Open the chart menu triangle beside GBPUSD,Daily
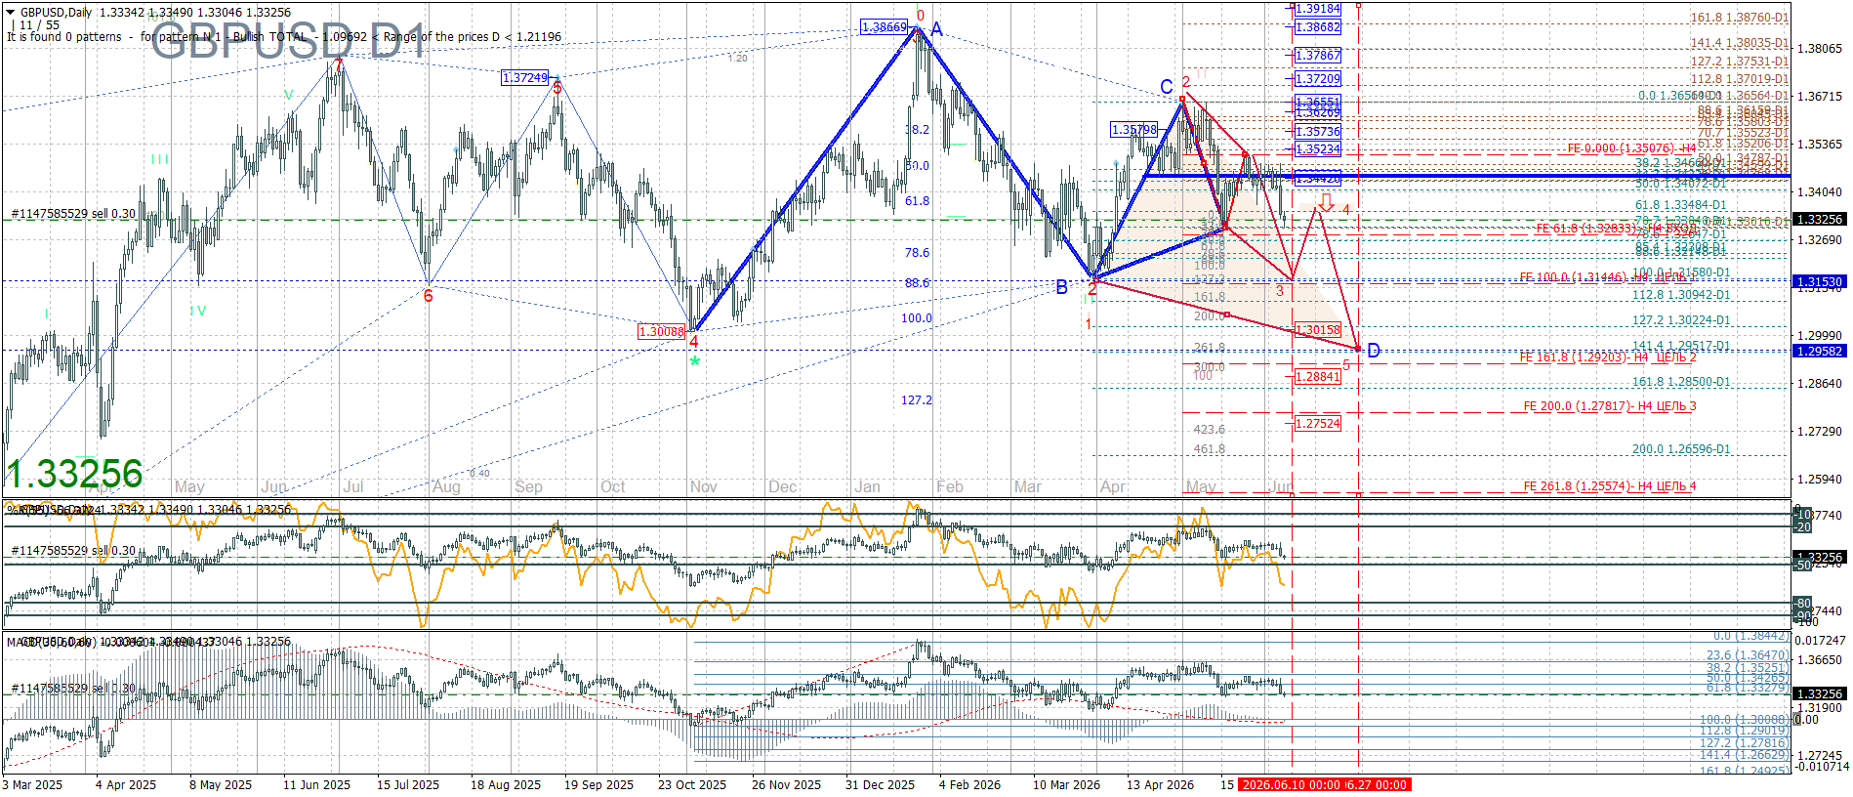 click(x=10, y=12)
